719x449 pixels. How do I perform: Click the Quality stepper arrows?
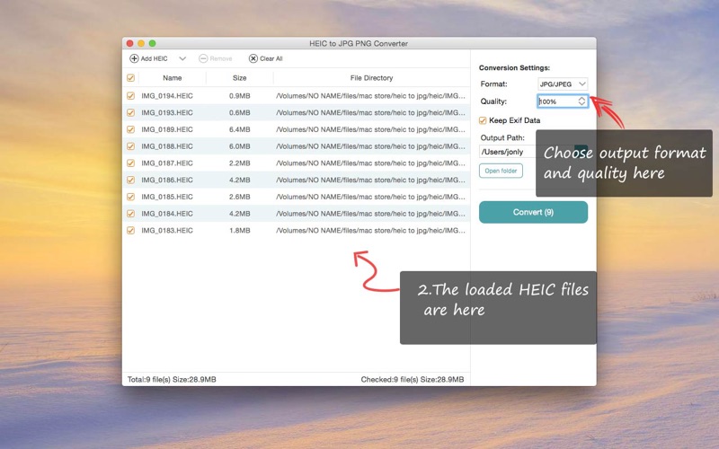[581, 101]
